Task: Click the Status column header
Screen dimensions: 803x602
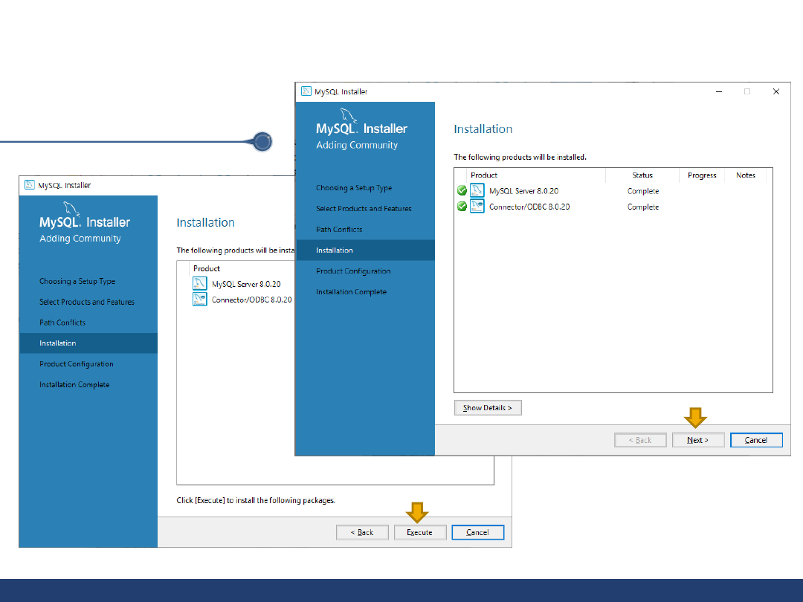Action: 642,175
